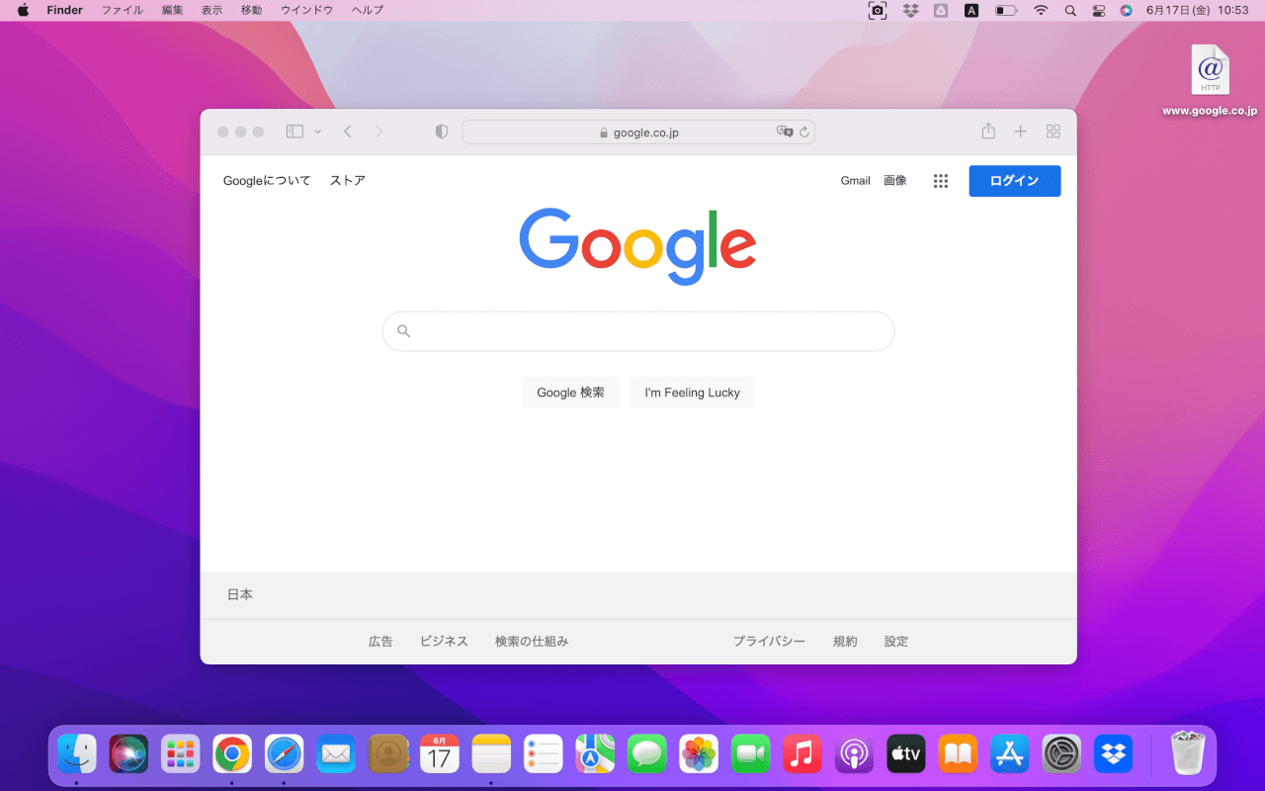Show the tab overview grid
The width and height of the screenshot is (1265, 791).
[1054, 132]
